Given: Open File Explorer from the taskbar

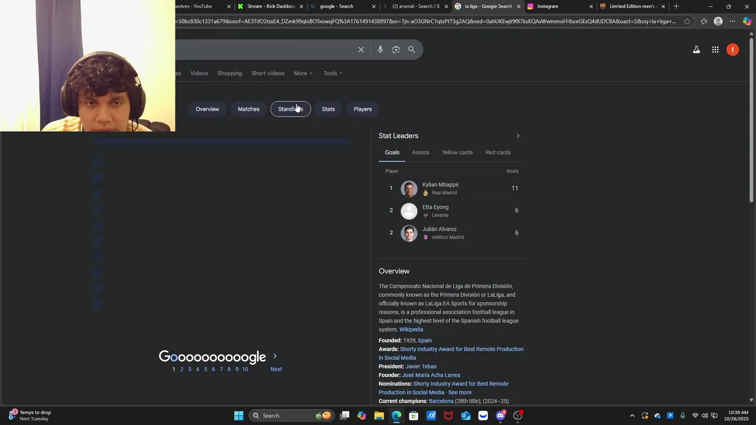Looking at the screenshot, I should point(379,416).
